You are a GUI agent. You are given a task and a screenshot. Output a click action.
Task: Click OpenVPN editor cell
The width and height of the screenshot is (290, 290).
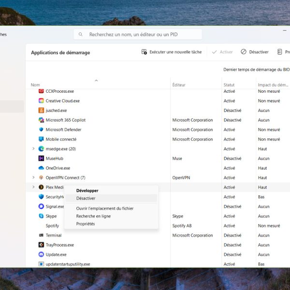pyautogui.click(x=181, y=178)
